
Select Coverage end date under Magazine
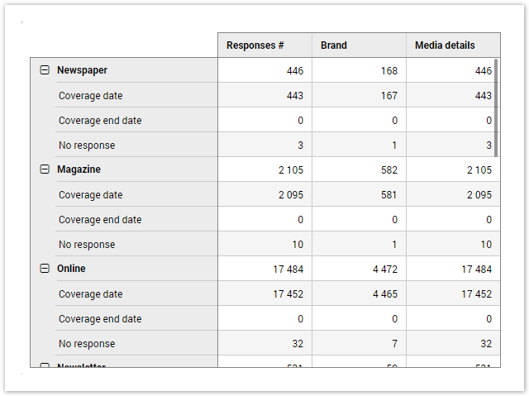(99, 220)
